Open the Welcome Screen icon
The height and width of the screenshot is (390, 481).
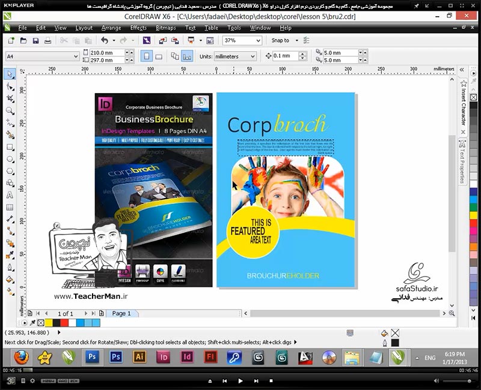click(x=210, y=40)
